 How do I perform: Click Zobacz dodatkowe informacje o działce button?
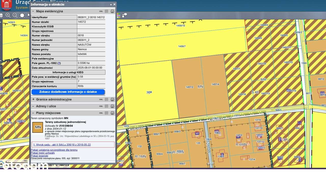(68, 92)
